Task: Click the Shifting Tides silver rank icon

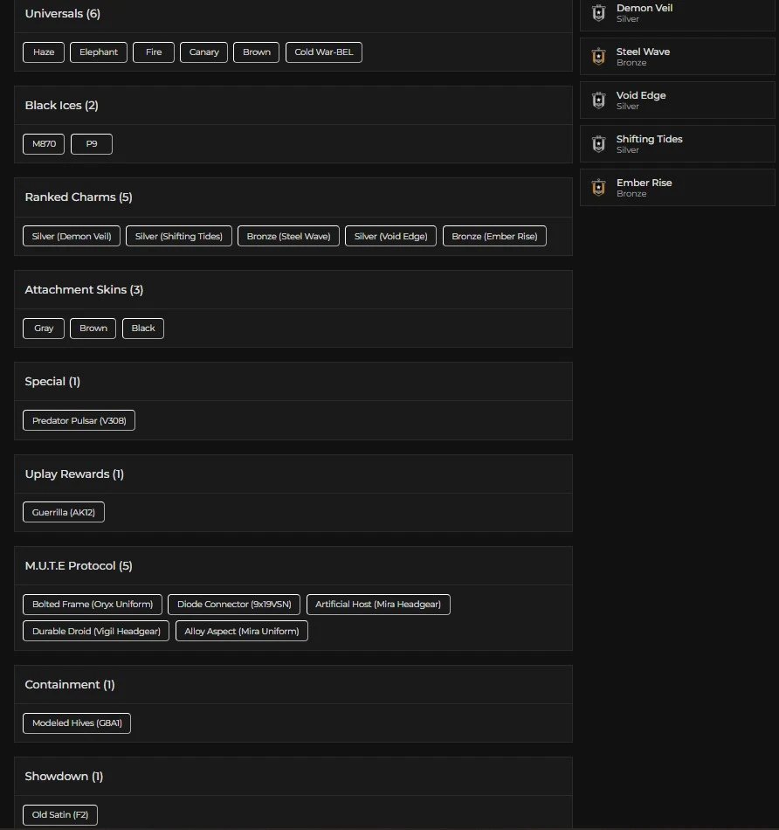Action: tap(598, 144)
